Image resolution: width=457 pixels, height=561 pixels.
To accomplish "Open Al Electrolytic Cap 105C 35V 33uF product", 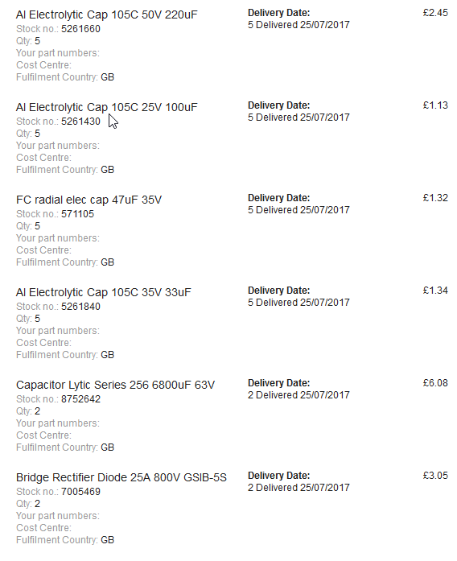I will pyautogui.click(x=103, y=292).
